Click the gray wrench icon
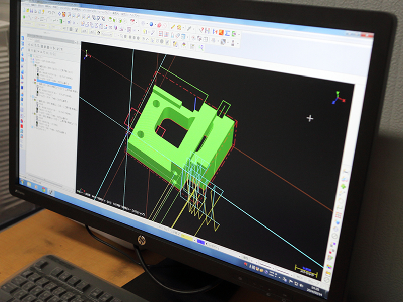This screenshot has height=302, width=403. click(189, 28)
